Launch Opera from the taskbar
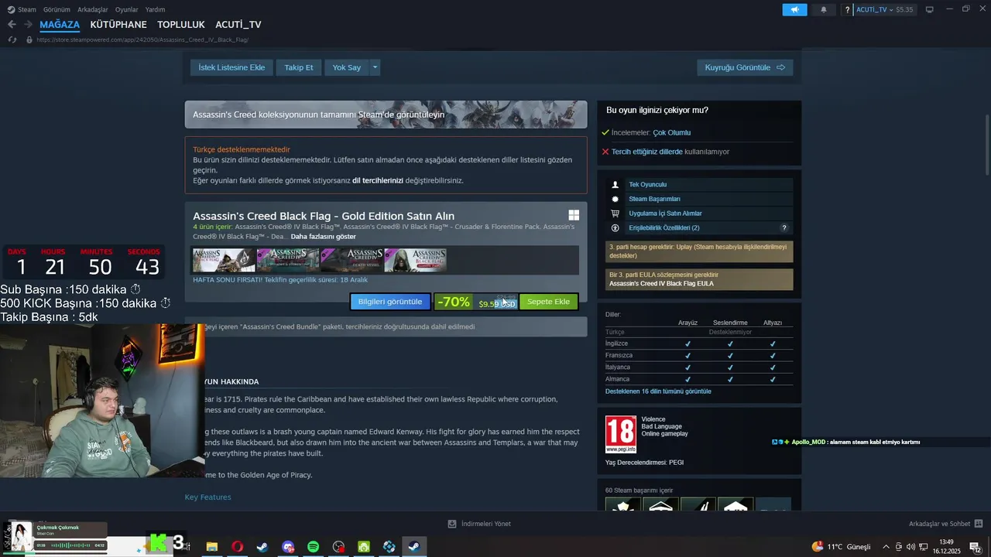This screenshot has height=557, width=991. (x=237, y=546)
